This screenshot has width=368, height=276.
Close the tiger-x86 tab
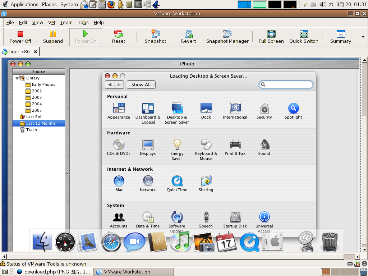click(35, 52)
